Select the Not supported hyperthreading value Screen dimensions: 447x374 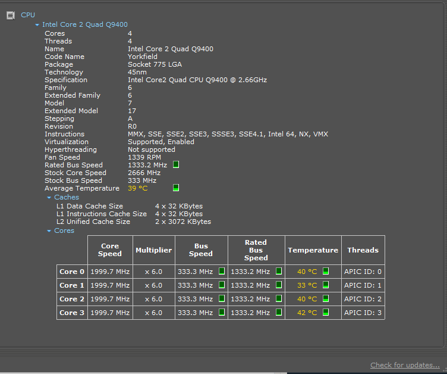152,149
